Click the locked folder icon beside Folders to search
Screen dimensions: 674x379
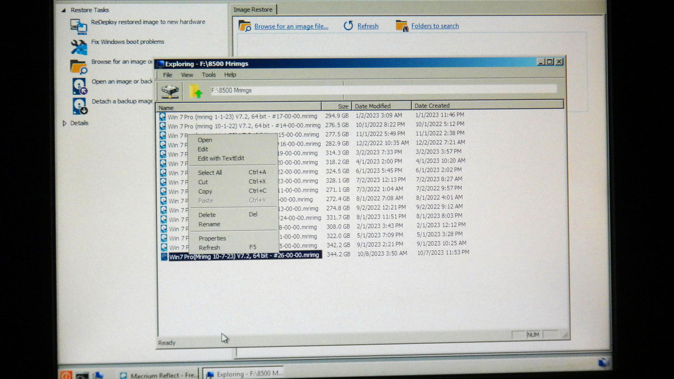(402, 26)
